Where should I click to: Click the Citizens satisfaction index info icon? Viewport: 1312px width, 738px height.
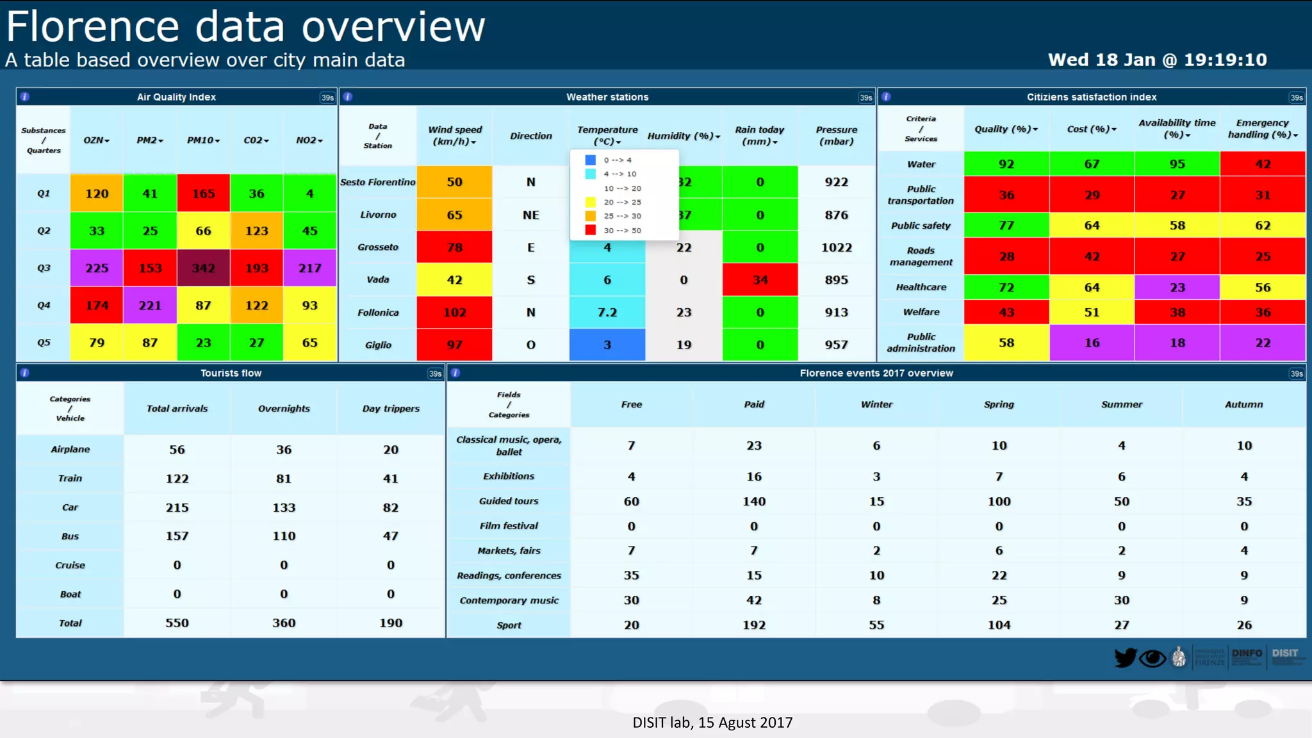tap(886, 97)
